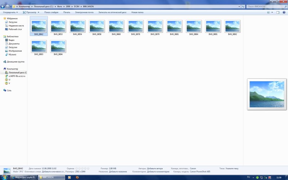Click the Forward navigation arrow button
Viewport: 288px width, 180px height.
coord(7,6)
